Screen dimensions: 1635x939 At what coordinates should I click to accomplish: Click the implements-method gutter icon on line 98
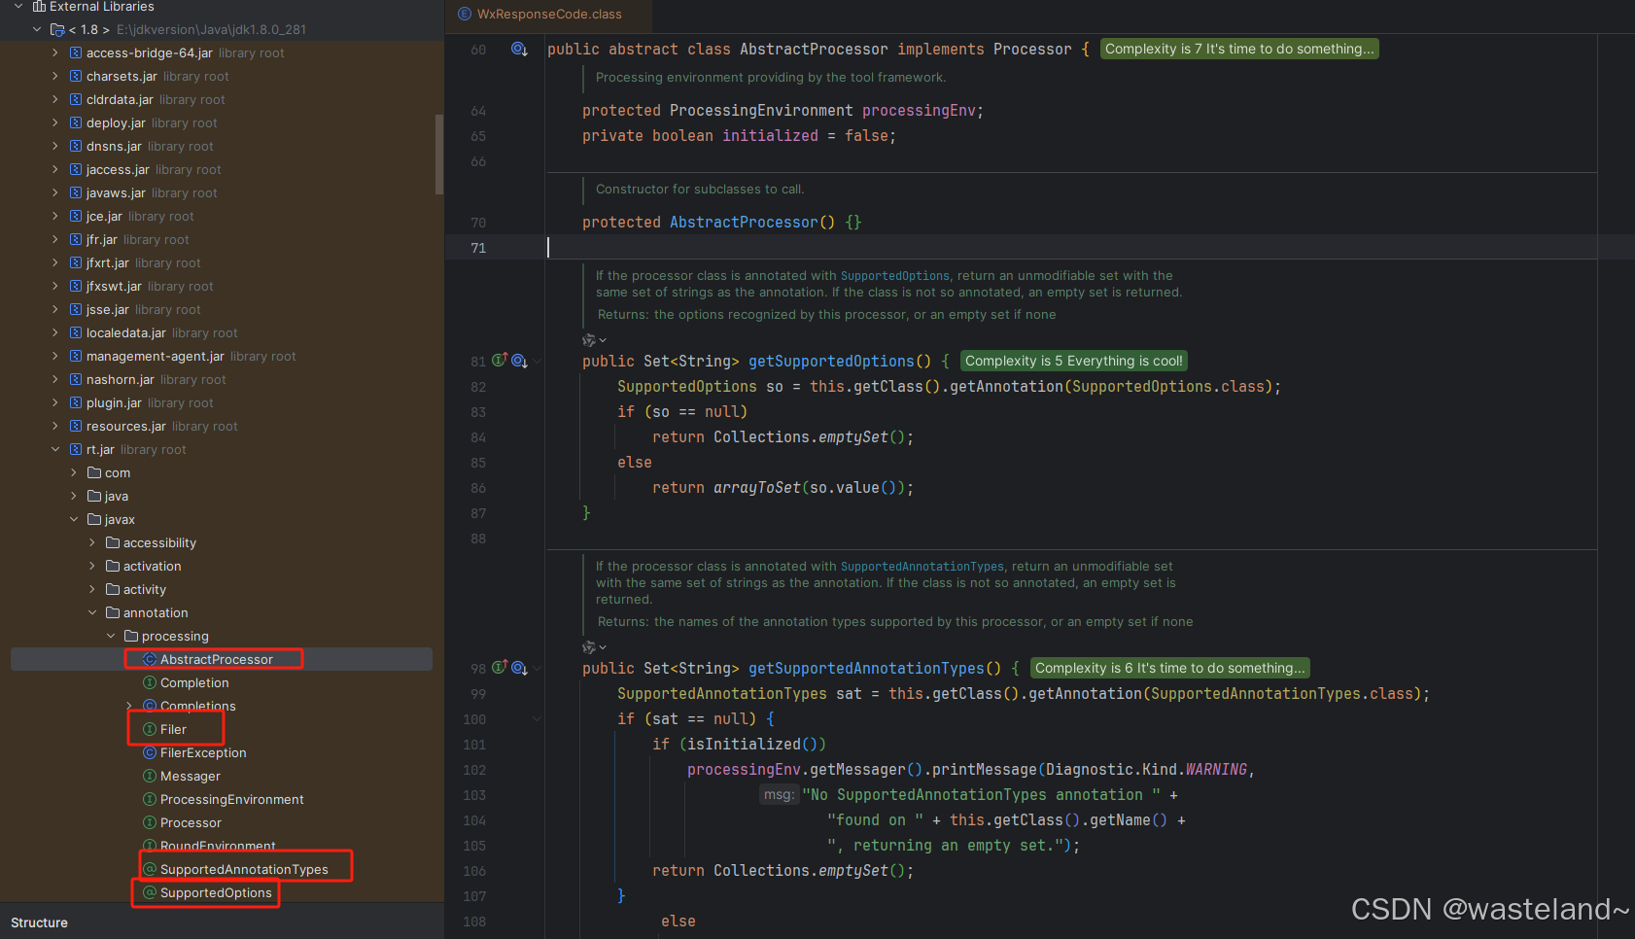[500, 668]
